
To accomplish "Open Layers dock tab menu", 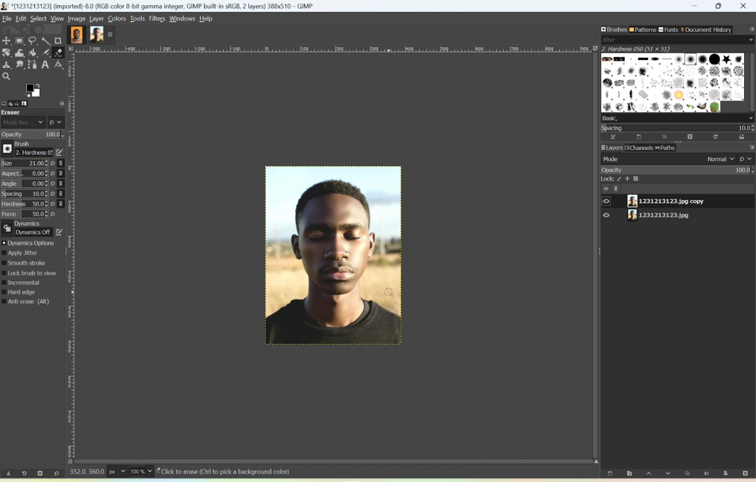I will coord(752,148).
